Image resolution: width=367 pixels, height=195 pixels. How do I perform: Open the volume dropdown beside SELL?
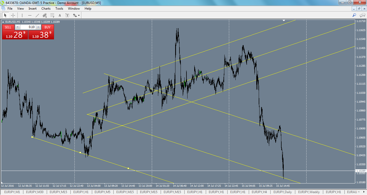[x=17, y=27]
